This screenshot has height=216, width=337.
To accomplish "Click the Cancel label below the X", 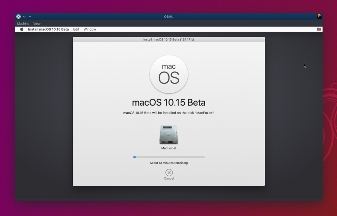I will click(x=169, y=178).
